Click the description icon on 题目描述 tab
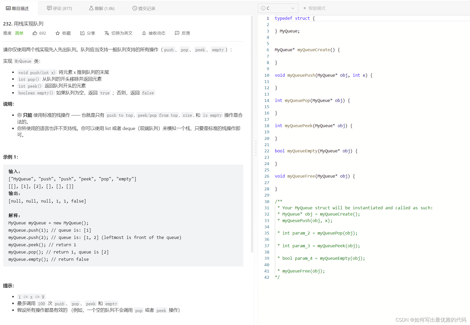The image size is (470, 325). (8, 8)
